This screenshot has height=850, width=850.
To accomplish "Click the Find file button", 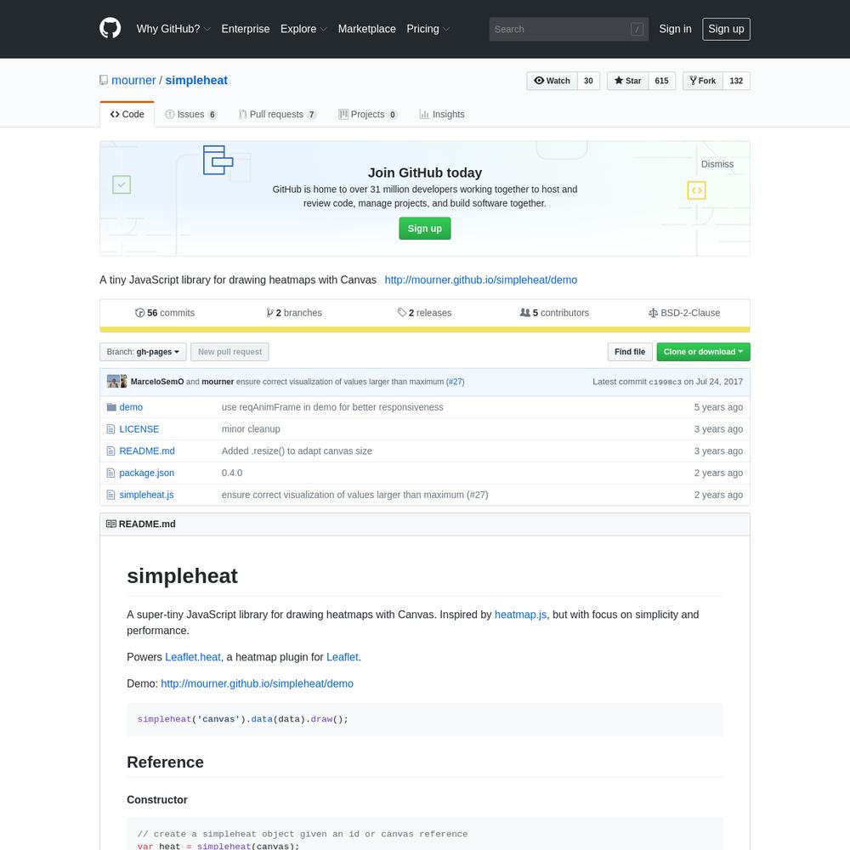I will click(x=630, y=352).
